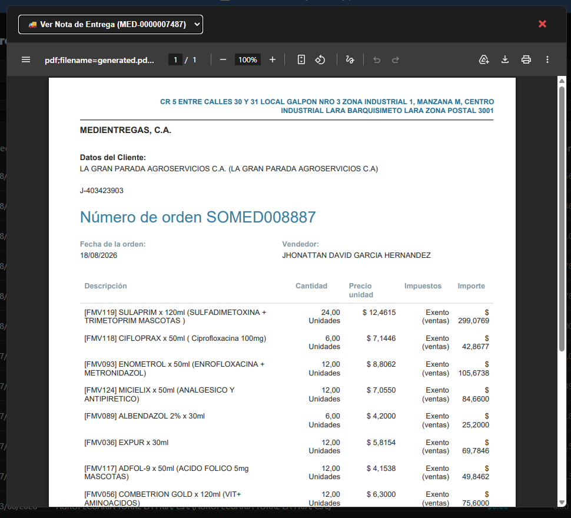Click the MEDIENTREGAS, C.A. company name
Image resolution: width=571 pixels, height=518 pixels.
(125, 130)
